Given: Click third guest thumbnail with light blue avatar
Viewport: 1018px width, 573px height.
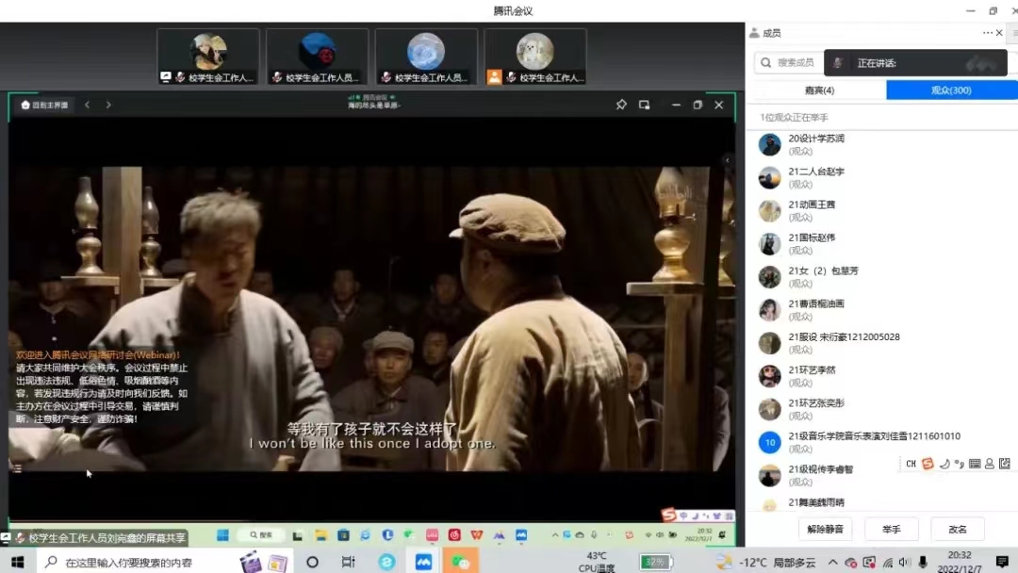Looking at the screenshot, I should (427, 57).
